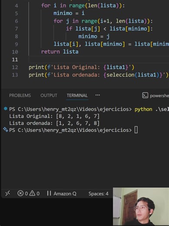Click 'for j in range(i+1' line
Image resolution: width=169 pixels, height=226 pixels.
point(103,21)
